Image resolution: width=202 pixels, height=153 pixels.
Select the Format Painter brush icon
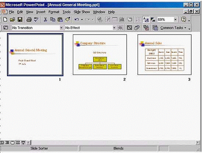[67, 19]
